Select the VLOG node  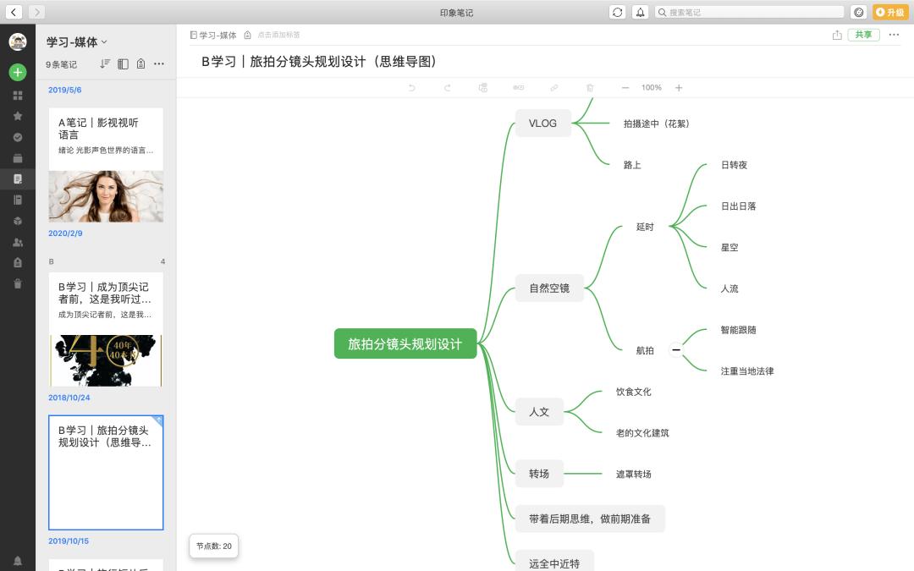click(x=542, y=123)
